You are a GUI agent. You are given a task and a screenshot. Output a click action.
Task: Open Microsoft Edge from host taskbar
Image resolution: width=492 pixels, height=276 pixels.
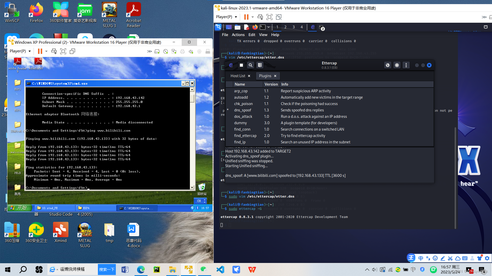click(x=141, y=270)
